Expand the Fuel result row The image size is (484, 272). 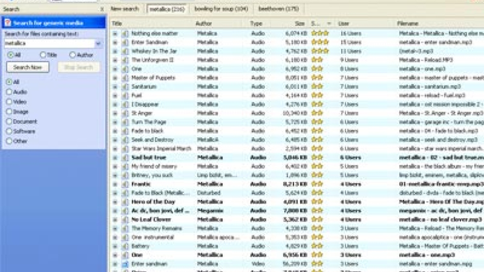[x=115, y=96]
